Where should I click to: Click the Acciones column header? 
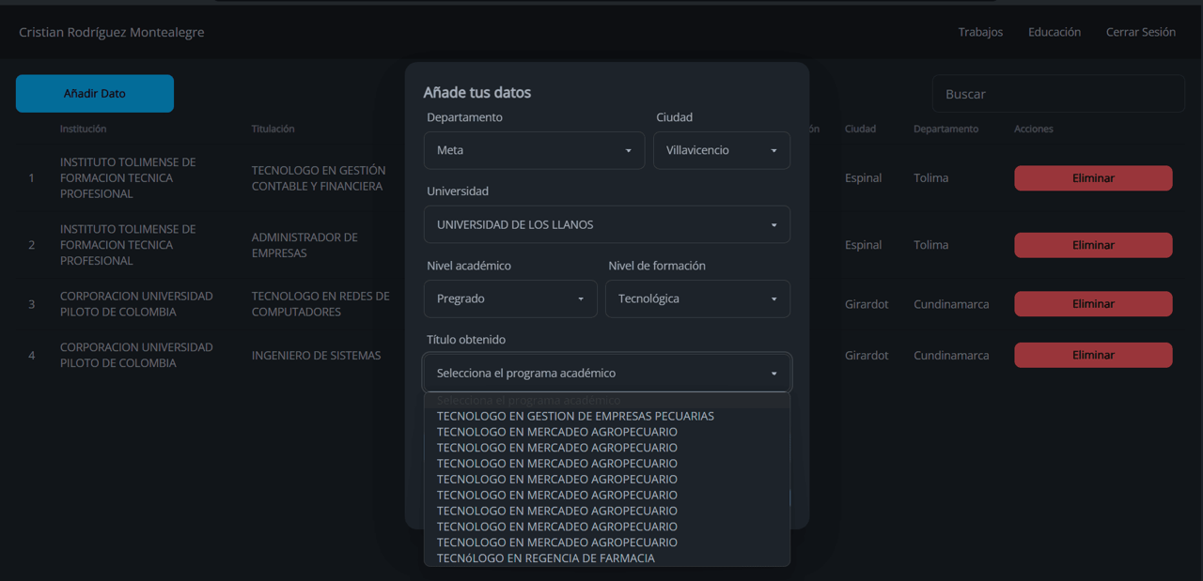[1034, 129]
